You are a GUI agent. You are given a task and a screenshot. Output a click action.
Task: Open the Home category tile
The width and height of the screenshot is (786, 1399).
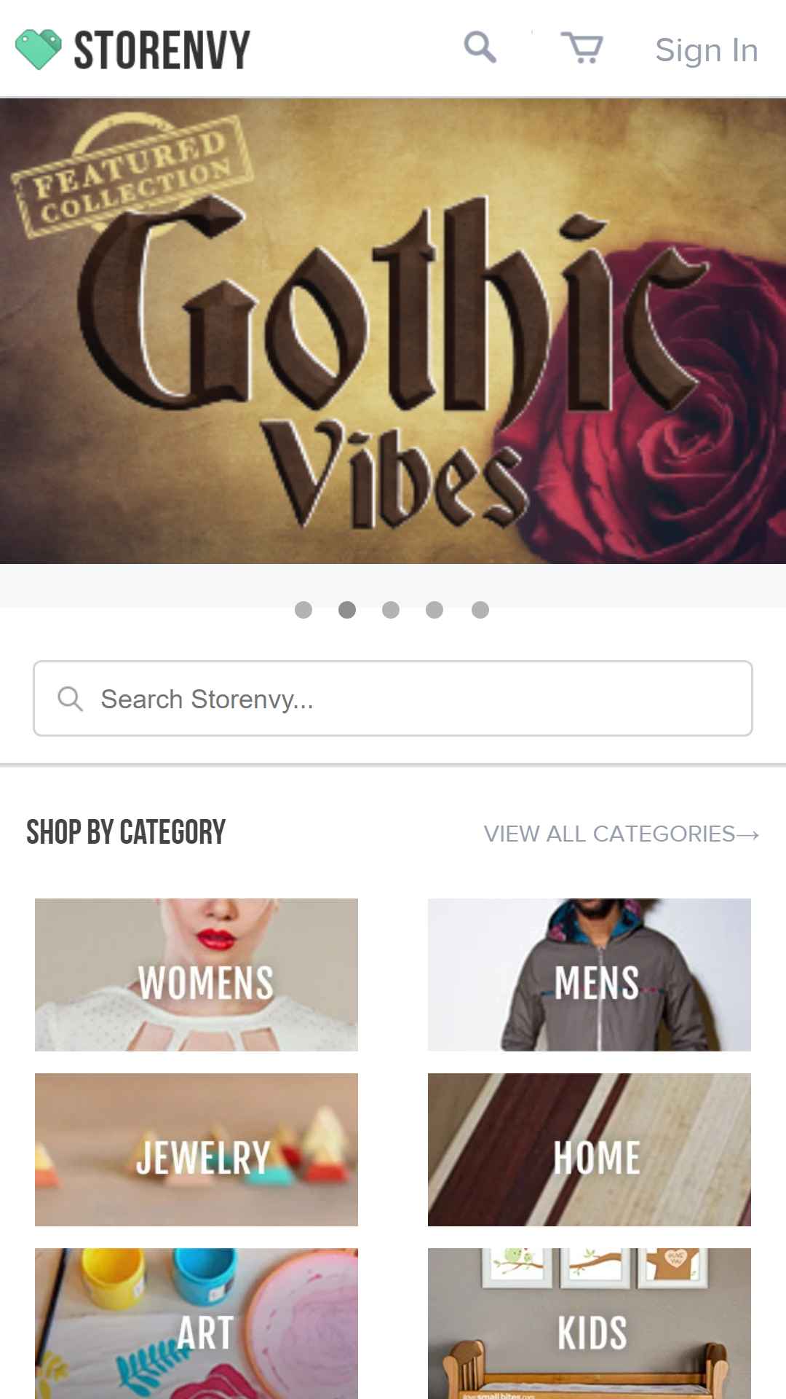pyautogui.click(x=589, y=1150)
